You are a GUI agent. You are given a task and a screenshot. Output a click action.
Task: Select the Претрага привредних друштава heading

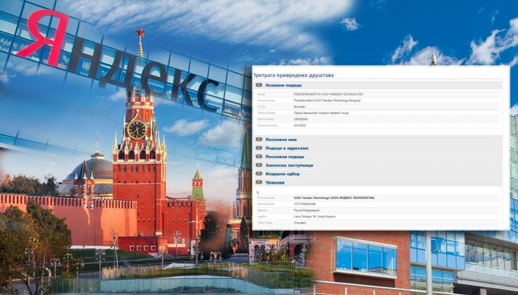tap(293, 75)
